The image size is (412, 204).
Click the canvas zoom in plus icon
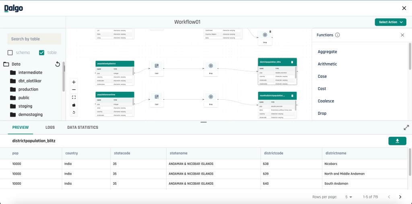point(74,82)
